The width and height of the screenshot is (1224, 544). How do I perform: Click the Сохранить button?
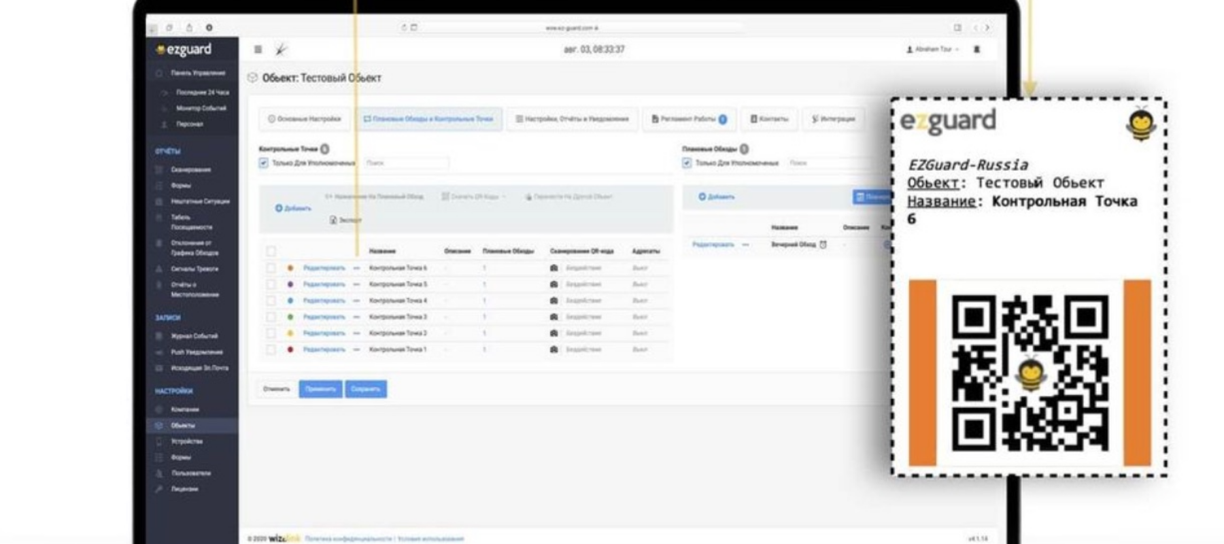point(366,389)
